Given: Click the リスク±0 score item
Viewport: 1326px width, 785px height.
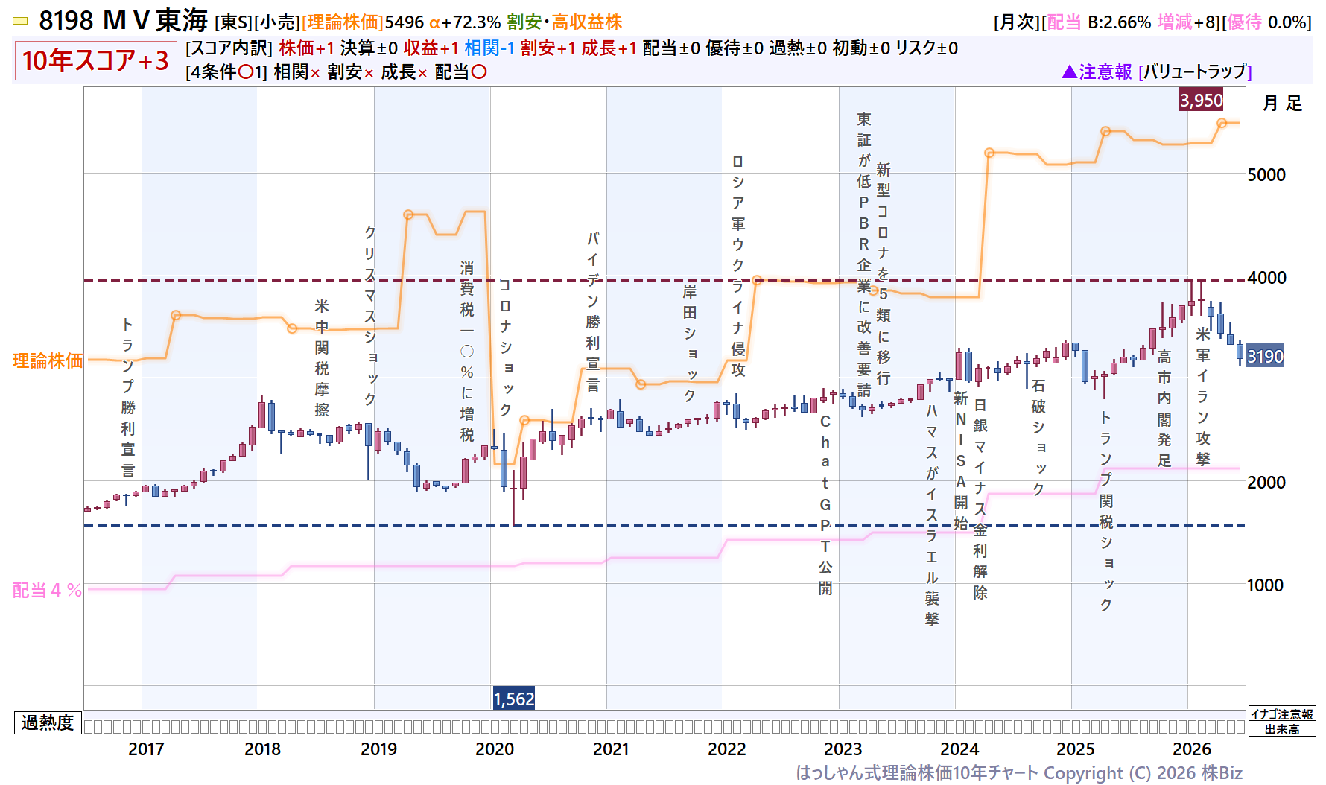Looking at the screenshot, I should coord(927,48).
